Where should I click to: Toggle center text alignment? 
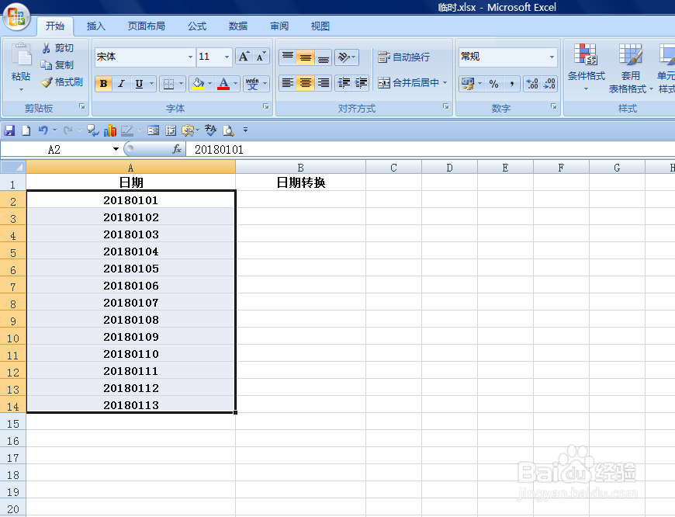click(305, 83)
